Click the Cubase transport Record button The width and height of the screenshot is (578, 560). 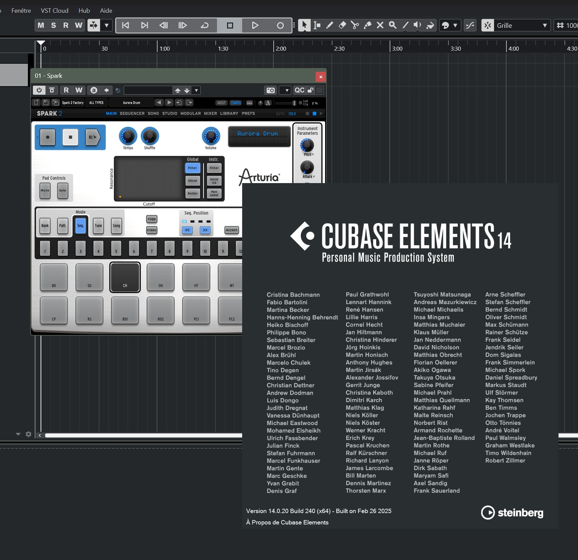pos(280,25)
